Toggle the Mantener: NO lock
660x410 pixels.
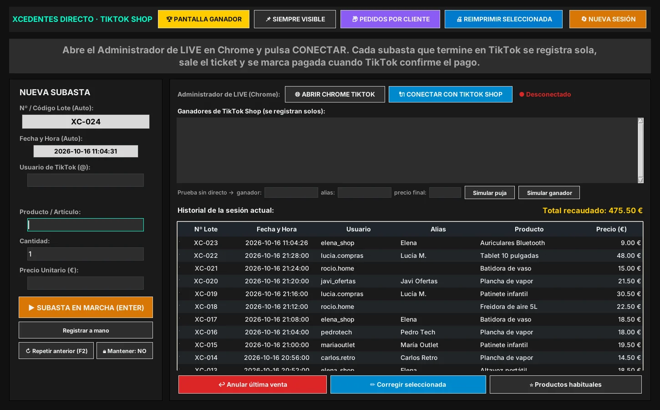click(125, 351)
